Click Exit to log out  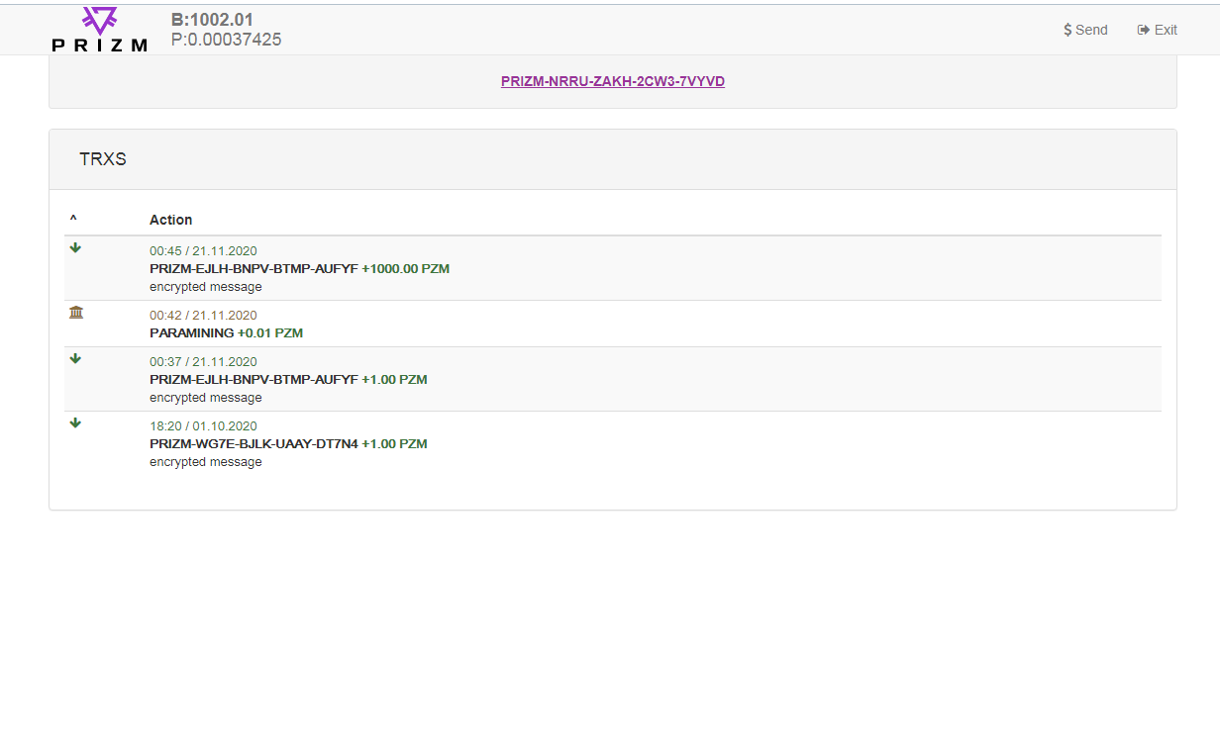[1158, 30]
